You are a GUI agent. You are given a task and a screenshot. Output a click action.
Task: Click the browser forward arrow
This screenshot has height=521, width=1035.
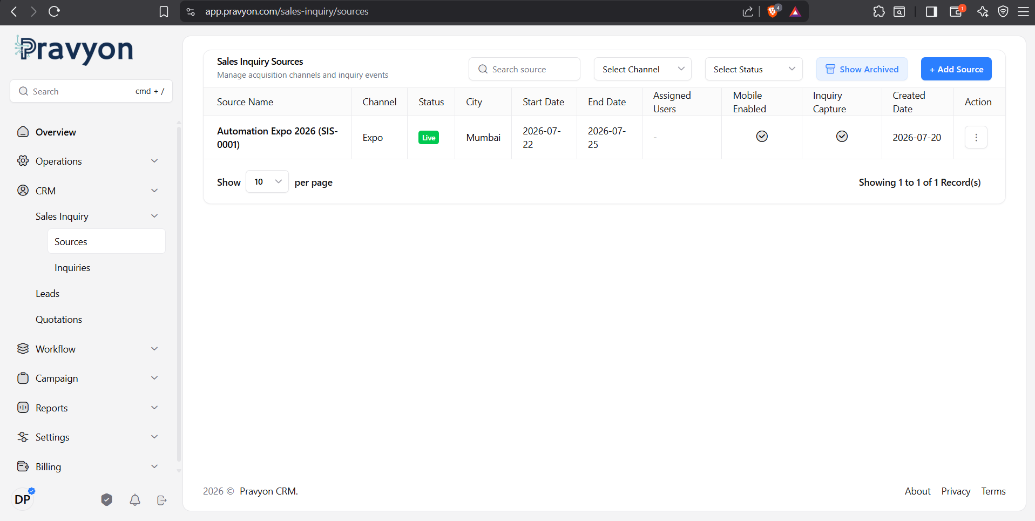[x=33, y=11]
